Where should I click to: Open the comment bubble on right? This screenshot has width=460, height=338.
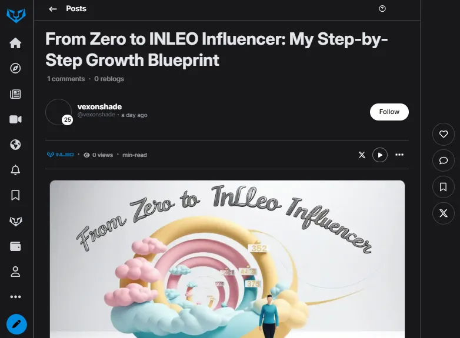(444, 160)
